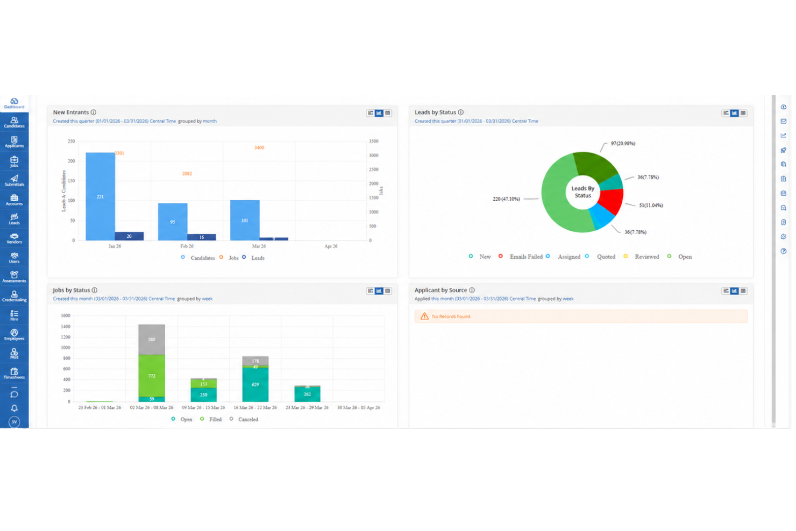Viewport: 796px width, 531px height.
Task: Show info tooltip for New Entrants
Action: (94, 112)
